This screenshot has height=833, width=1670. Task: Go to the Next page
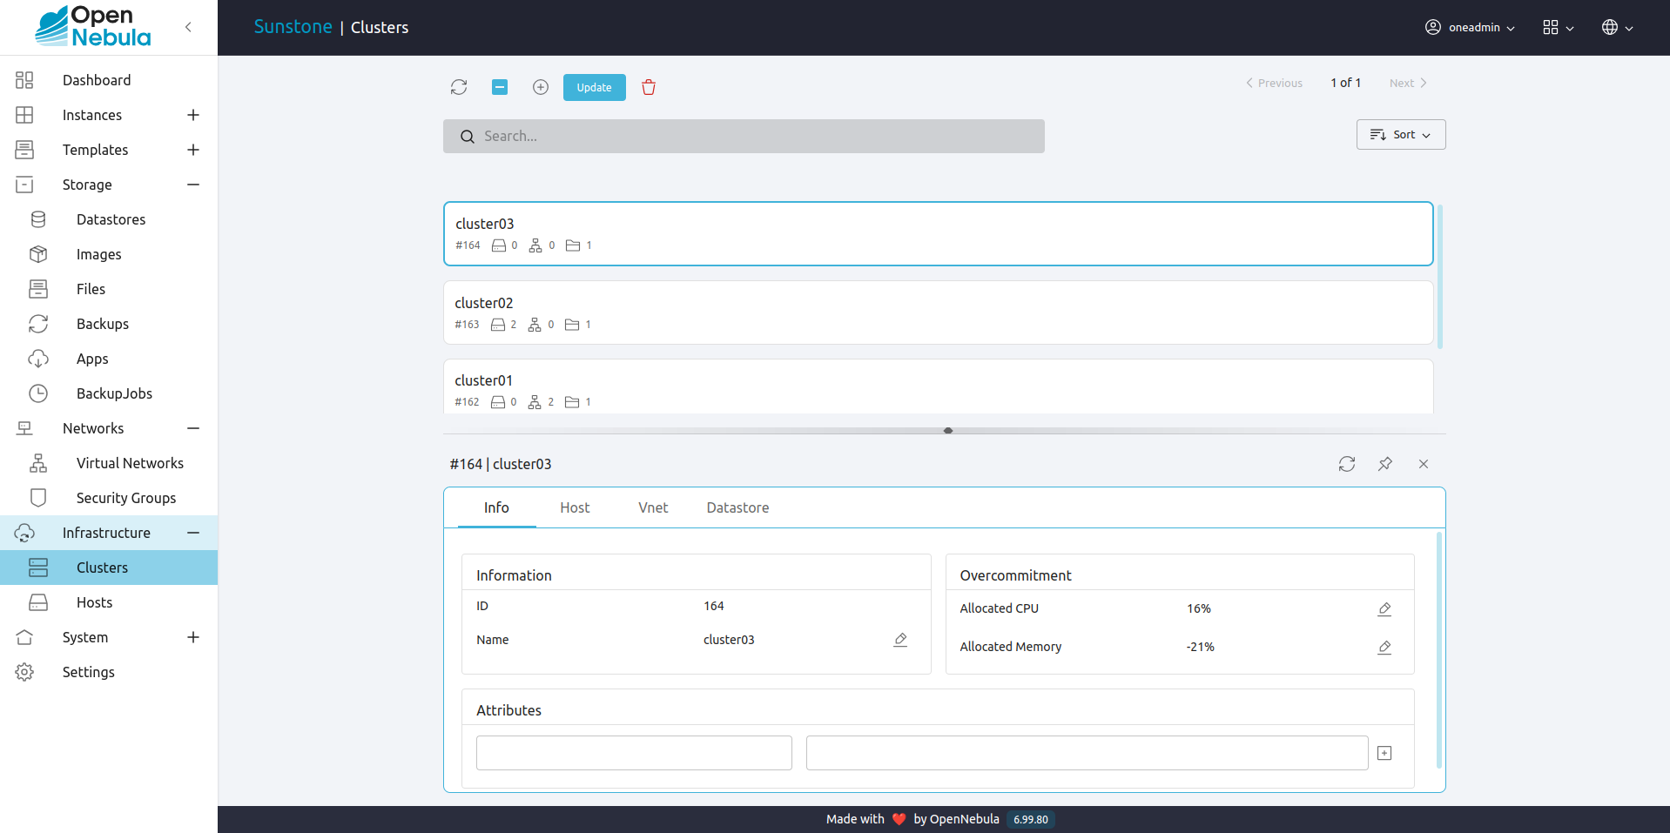pos(1408,83)
